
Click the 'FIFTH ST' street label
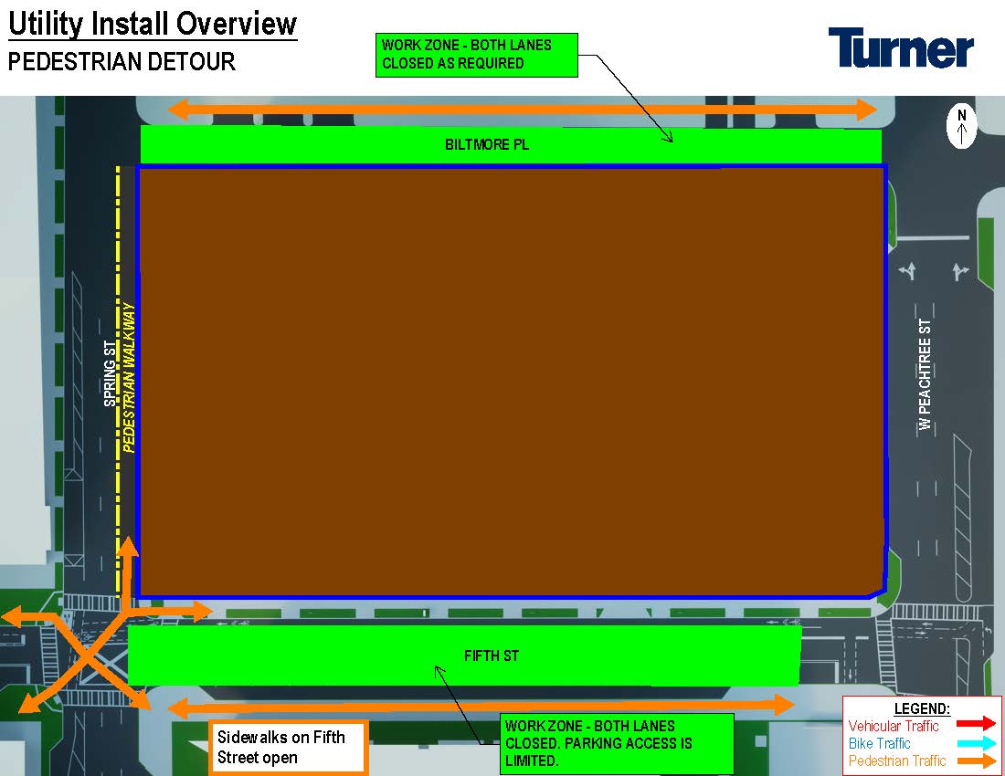pos(492,655)
